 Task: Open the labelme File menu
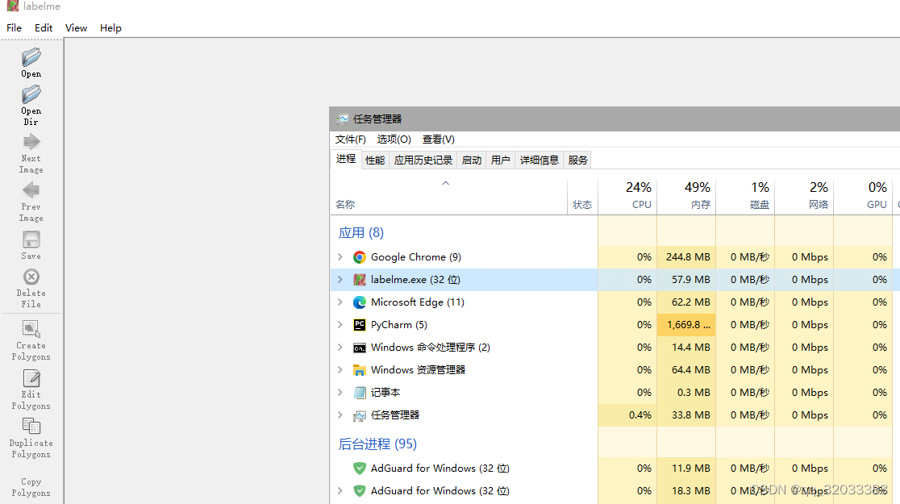[x=14, y=28]
